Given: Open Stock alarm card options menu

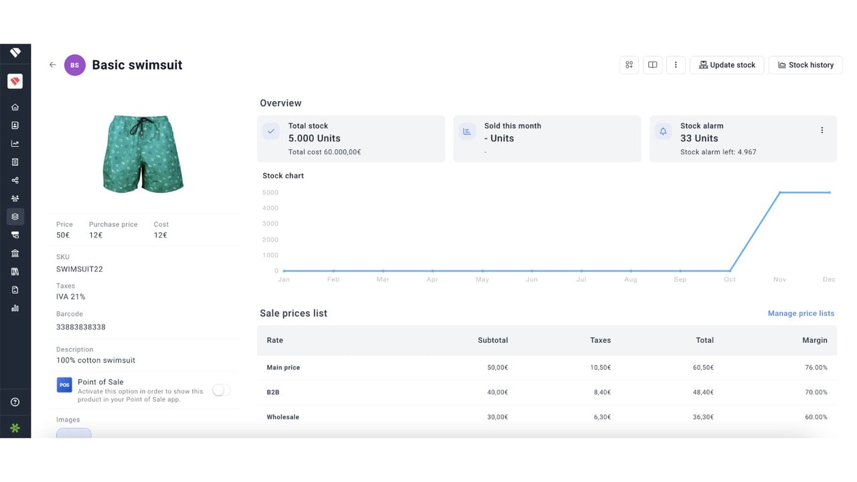Looking at the screenshot, I should 822,130.
